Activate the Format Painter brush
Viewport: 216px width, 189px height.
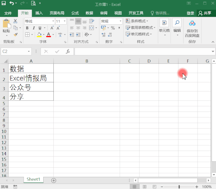point(16,34)
